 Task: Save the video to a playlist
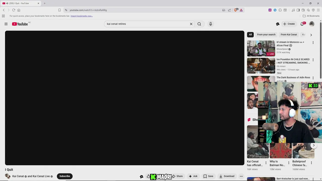pos(208,176)
